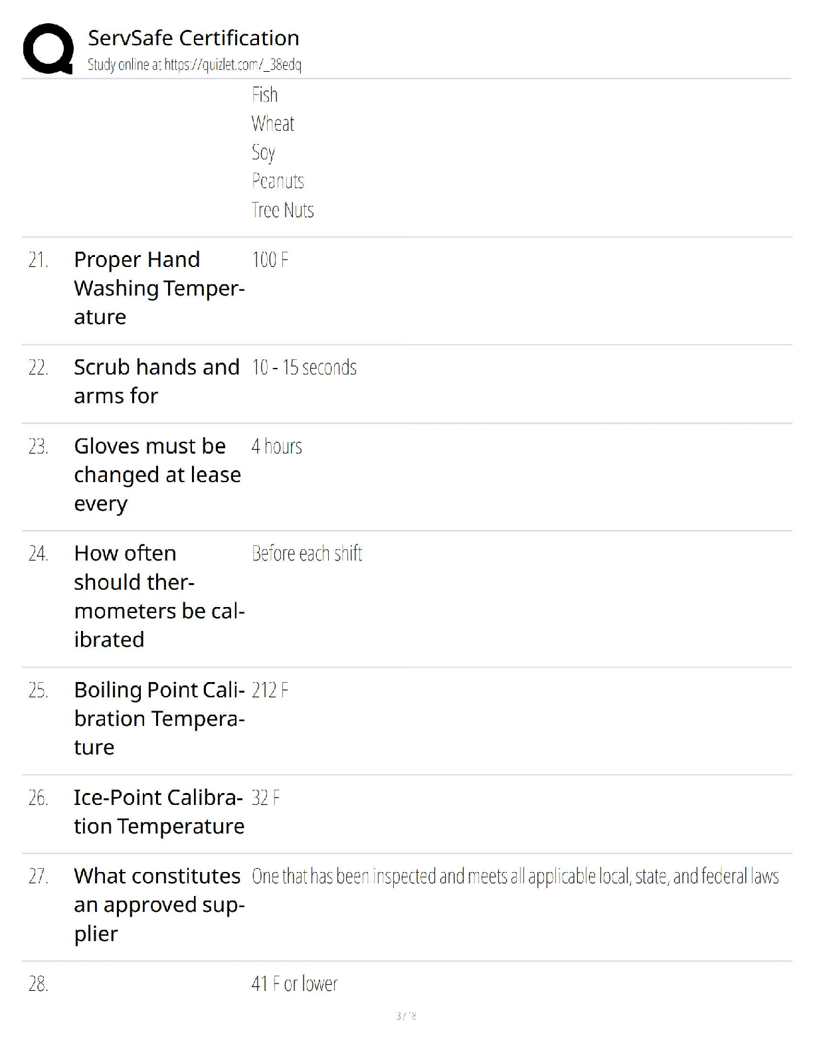The image size is (813, 1052).
Task: Select the term Scrub hands and arms for
Action: click(157, 381)
